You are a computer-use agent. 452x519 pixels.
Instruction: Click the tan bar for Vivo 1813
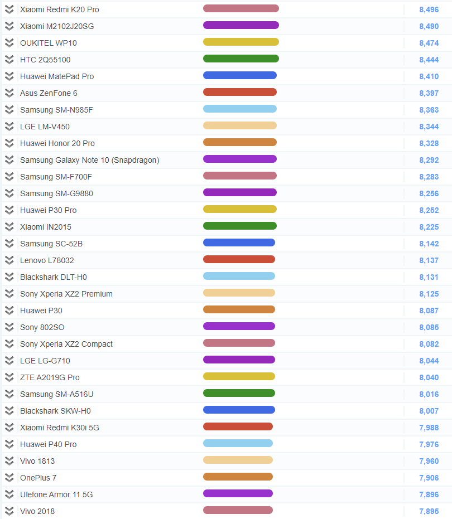click(x=238, y=460)
